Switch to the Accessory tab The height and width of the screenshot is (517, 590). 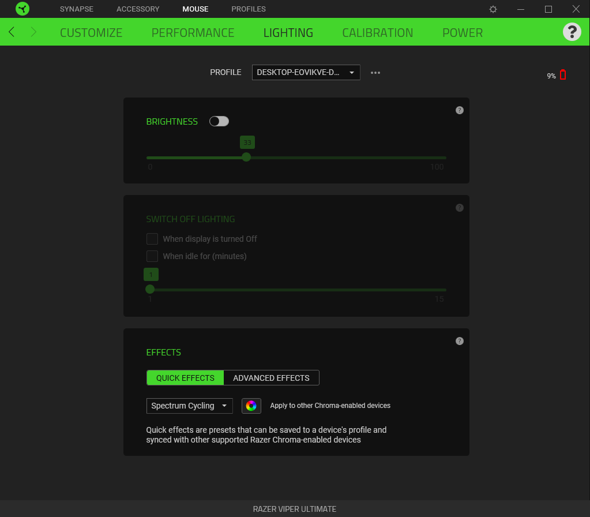[138, 9]
